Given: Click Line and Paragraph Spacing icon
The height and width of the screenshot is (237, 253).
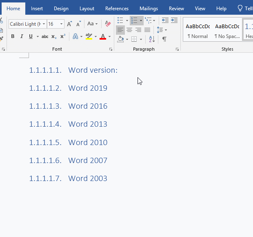Looking at the screenshot, I should 160,30.
